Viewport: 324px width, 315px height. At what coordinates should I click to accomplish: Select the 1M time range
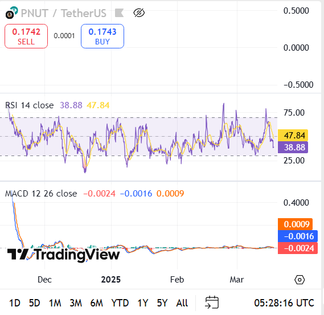click(55, 303)
